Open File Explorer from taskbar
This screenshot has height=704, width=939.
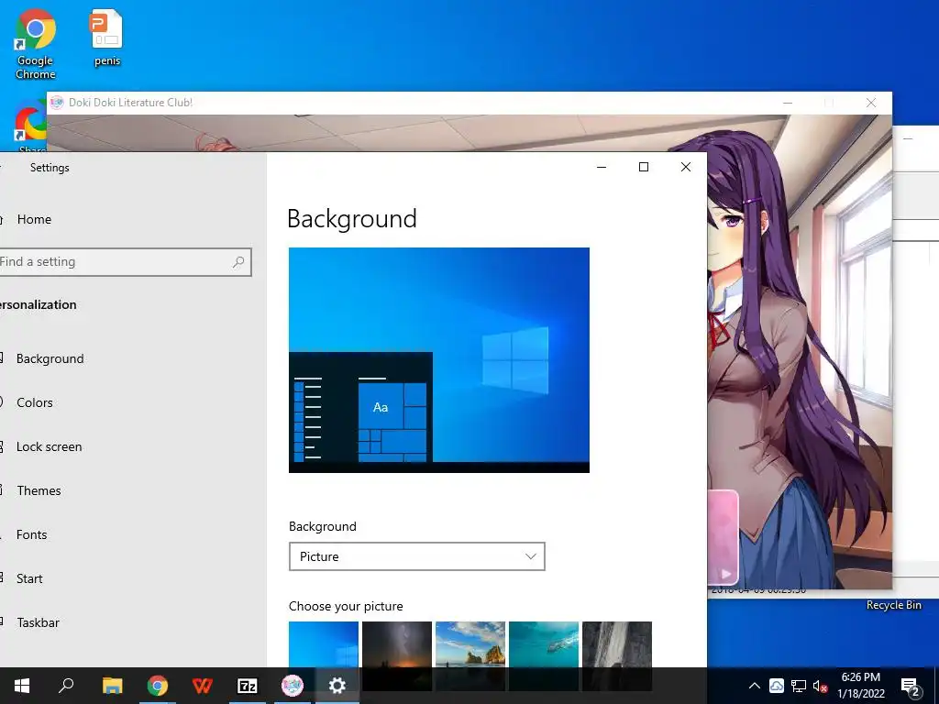click(x=112, y=686)
